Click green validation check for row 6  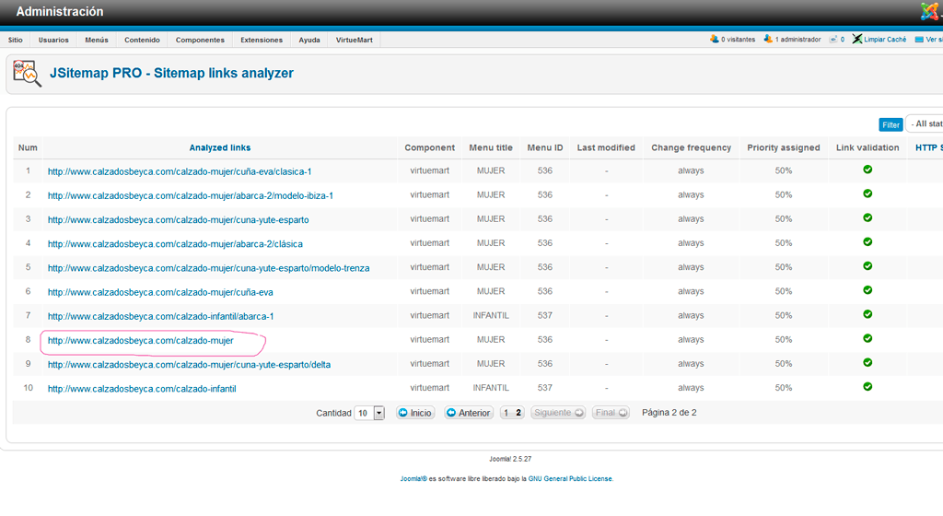pos(867,290)
